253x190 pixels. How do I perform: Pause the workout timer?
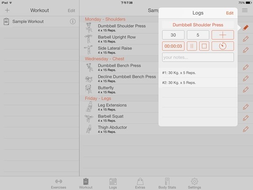pos(192,46)
